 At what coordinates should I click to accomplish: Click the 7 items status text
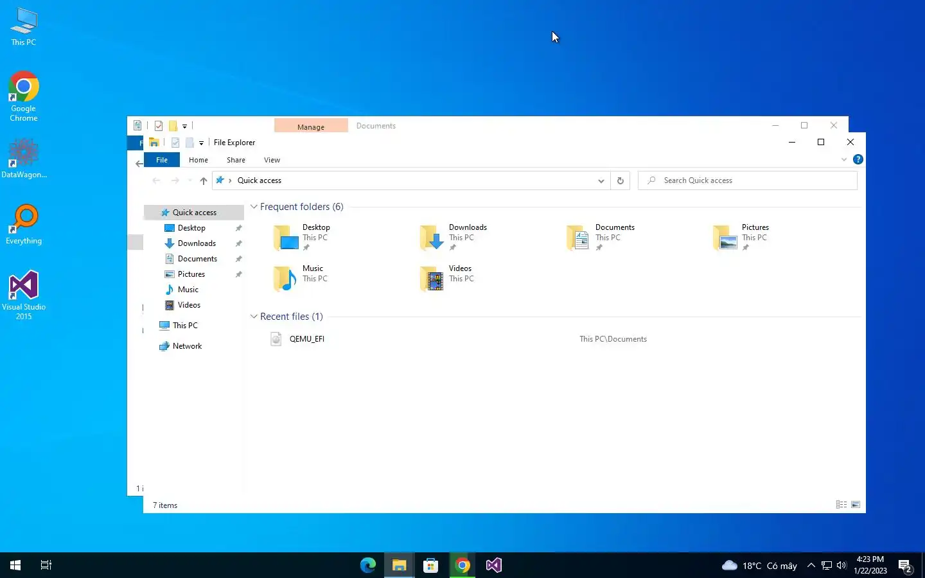pos(165,505)
